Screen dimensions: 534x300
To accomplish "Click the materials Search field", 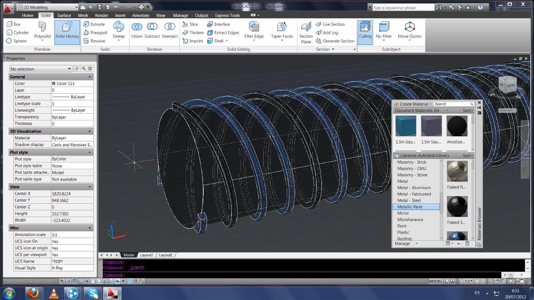I will pyautogui.click(x=453, y=104).
